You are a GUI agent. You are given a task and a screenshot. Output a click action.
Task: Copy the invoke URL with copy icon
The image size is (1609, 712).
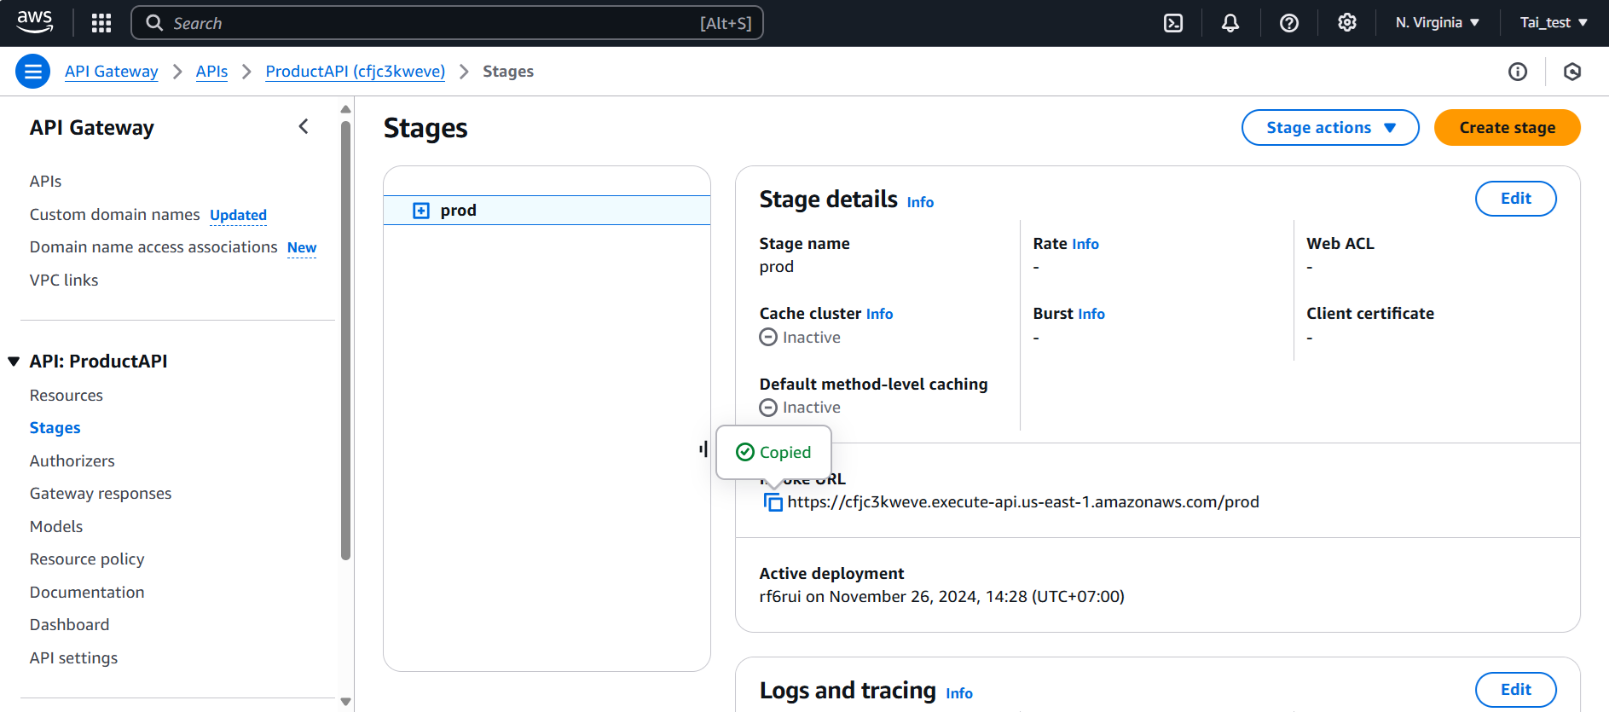click(x=773, y=502)
